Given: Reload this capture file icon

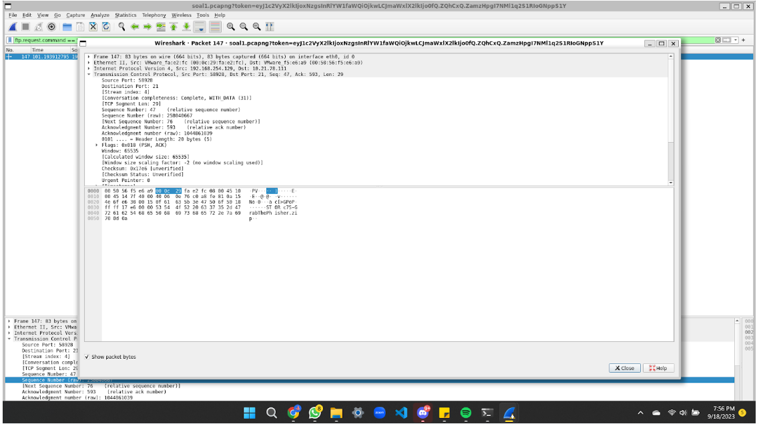Looking at the screenshot, I should click(106, 27).
